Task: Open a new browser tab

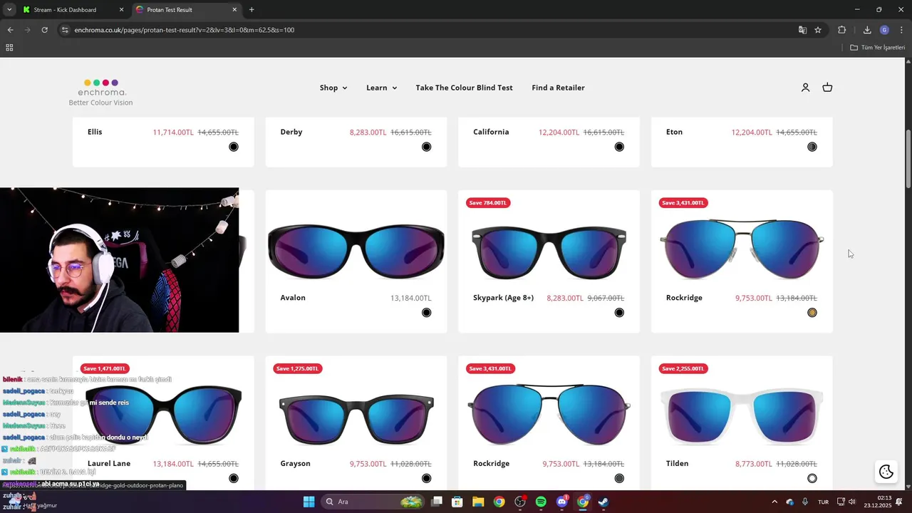Action: (252, 10)
